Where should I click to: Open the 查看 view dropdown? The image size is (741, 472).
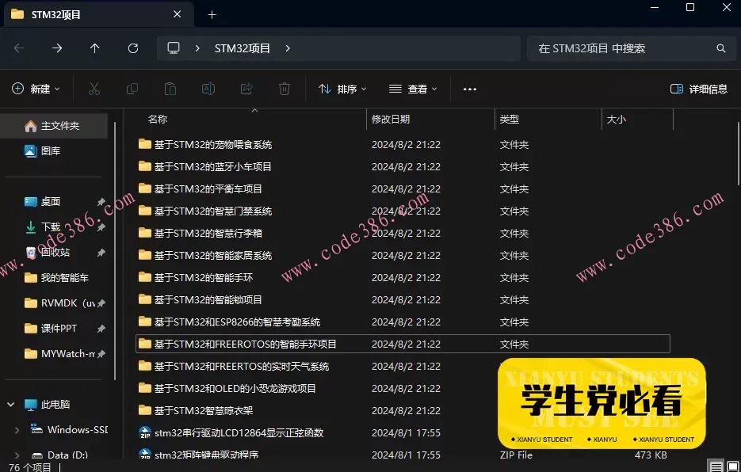(412, 88)
